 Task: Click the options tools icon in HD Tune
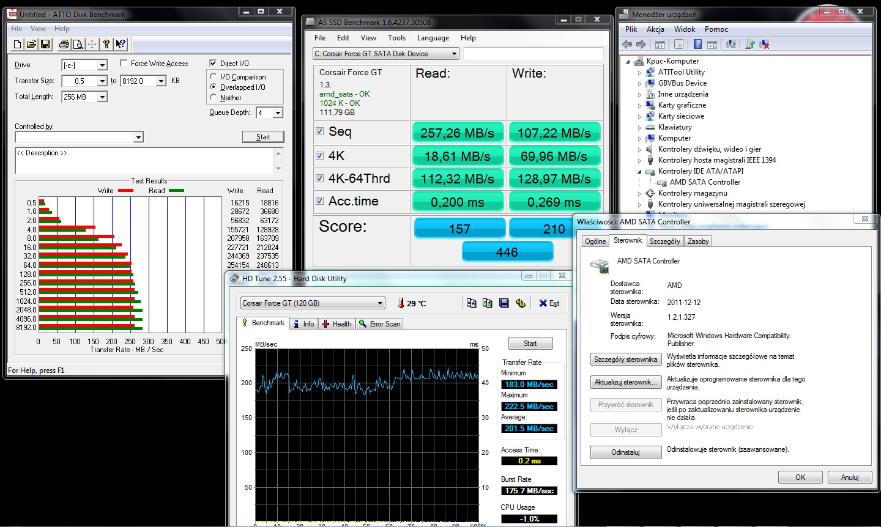point(520,303)
